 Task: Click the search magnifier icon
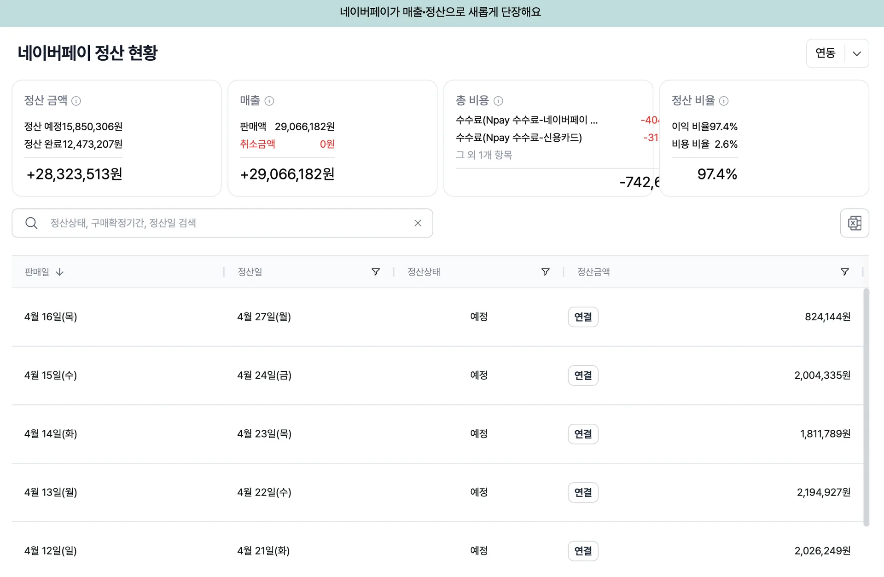pos(31,223)
